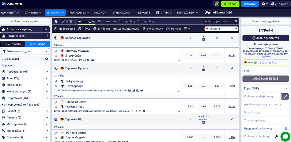Favorite the SC Rasta Vechta match with star
This screenshot has height=142, width=291.
pos(56,137)
